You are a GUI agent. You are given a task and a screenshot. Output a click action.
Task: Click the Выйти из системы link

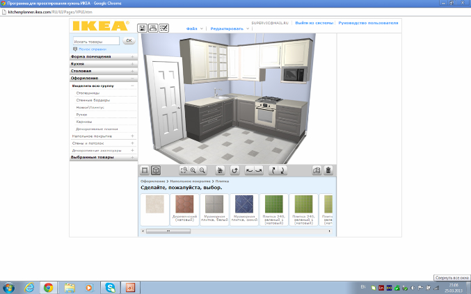(x=314, y=23)
